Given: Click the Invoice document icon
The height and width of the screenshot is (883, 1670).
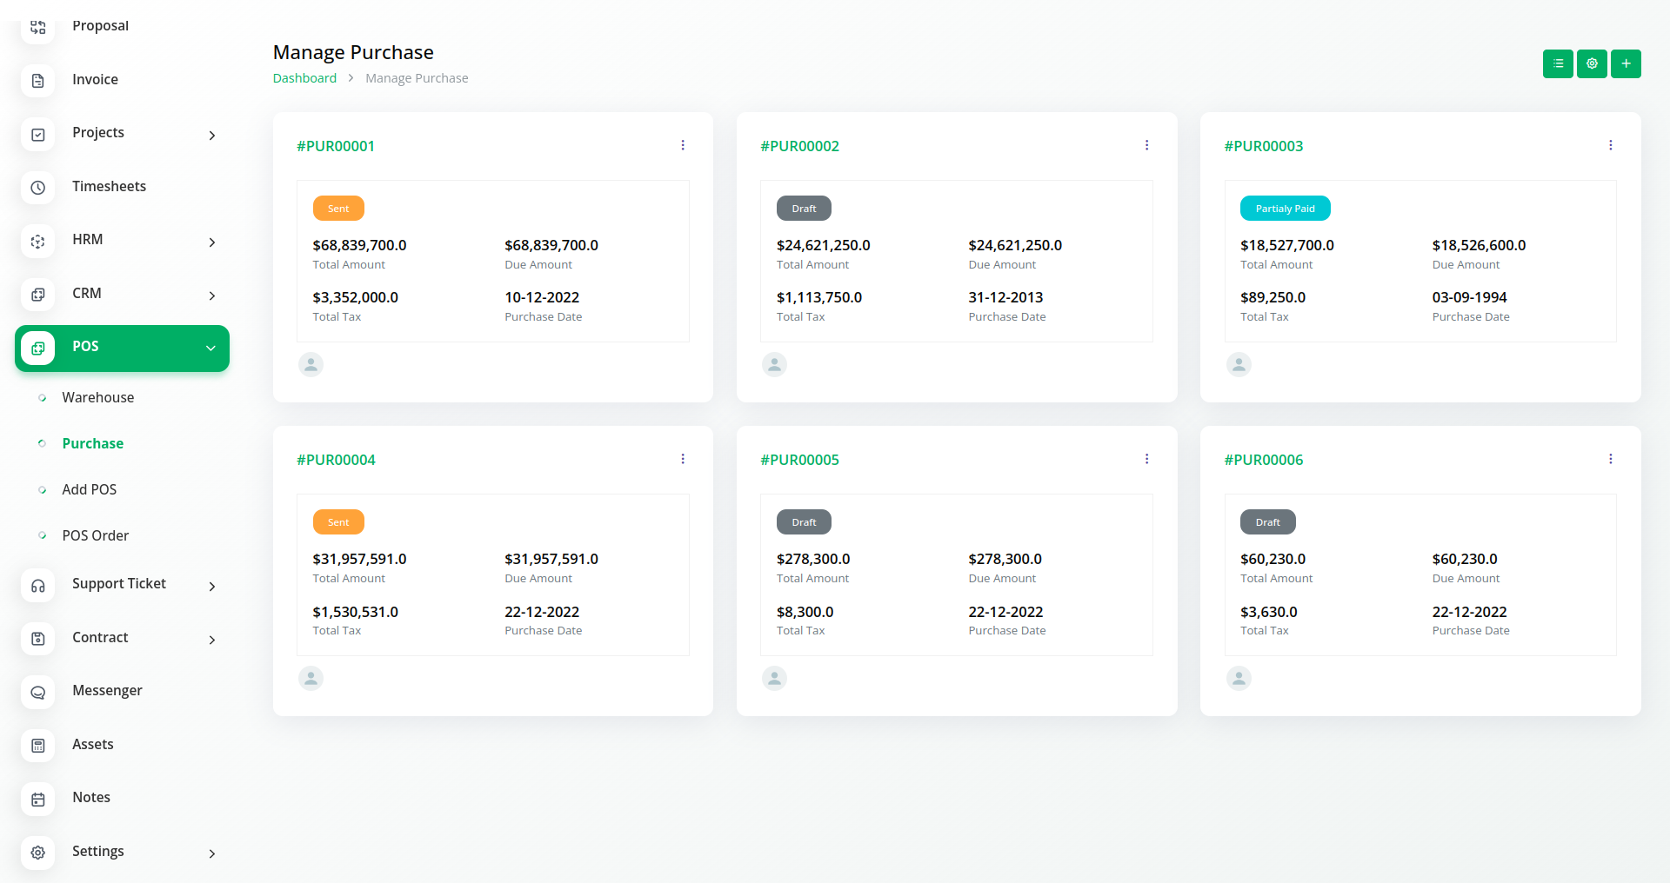Looking at the screenshot, I should coord(38,81).
